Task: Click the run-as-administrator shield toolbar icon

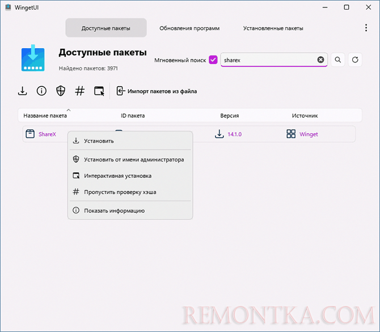Action: pyautogui.click(x=61, y=91)
